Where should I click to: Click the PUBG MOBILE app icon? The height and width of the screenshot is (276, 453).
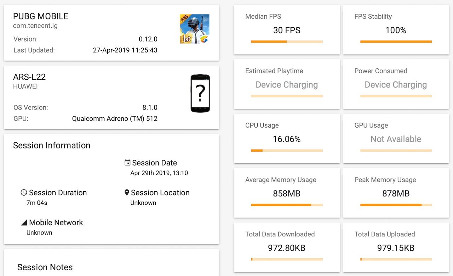(195, 29)
